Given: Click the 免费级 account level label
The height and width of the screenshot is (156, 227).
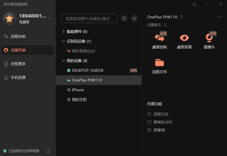Looking at the screenshot, I should [x=24, y=22].
